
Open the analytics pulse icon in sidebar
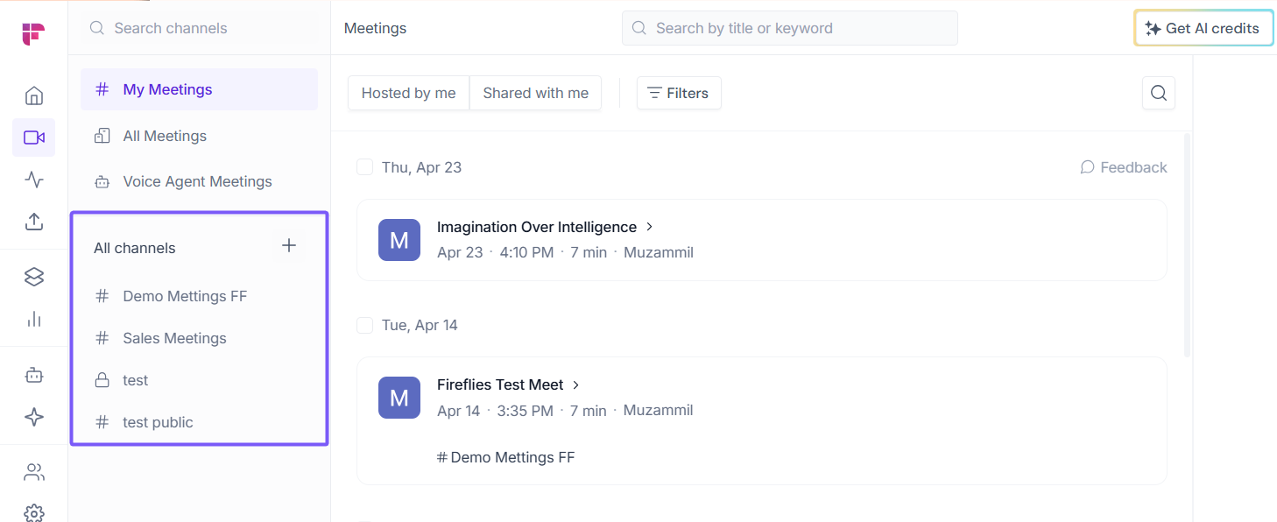tap(34, 180)
